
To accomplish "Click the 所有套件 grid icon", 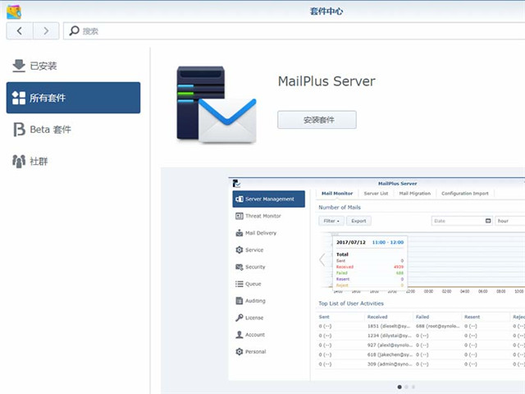I will [x=19, y=98].
